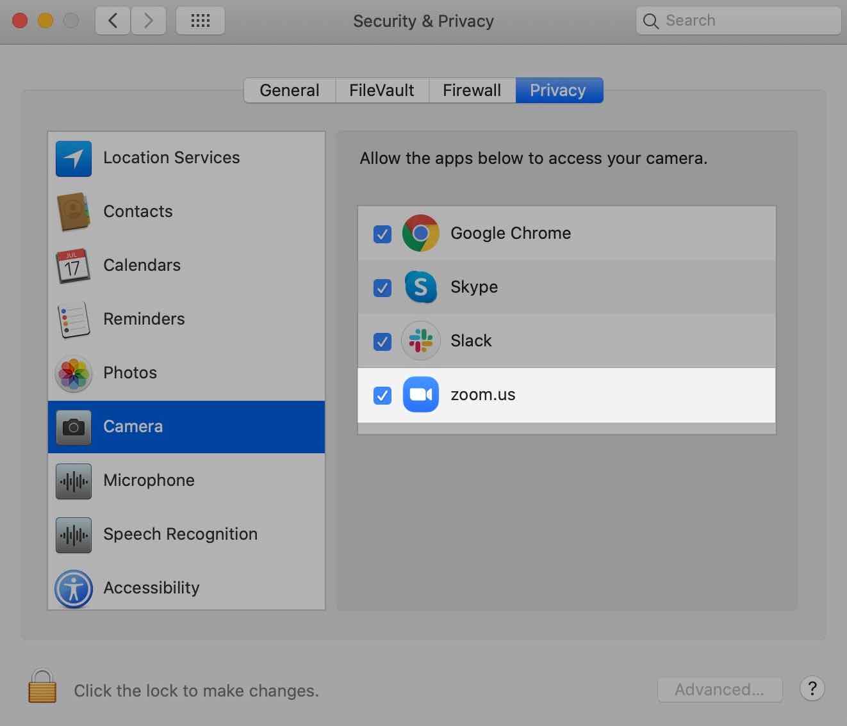Click the Advanced button
The image size is (847, 726).
[x=720, y=690]
